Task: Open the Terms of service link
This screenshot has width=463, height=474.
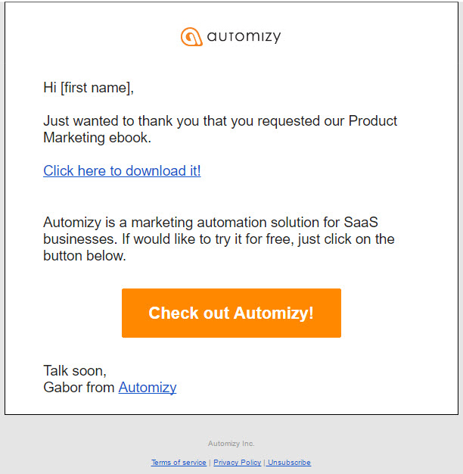Action: (x=179, y=462)
